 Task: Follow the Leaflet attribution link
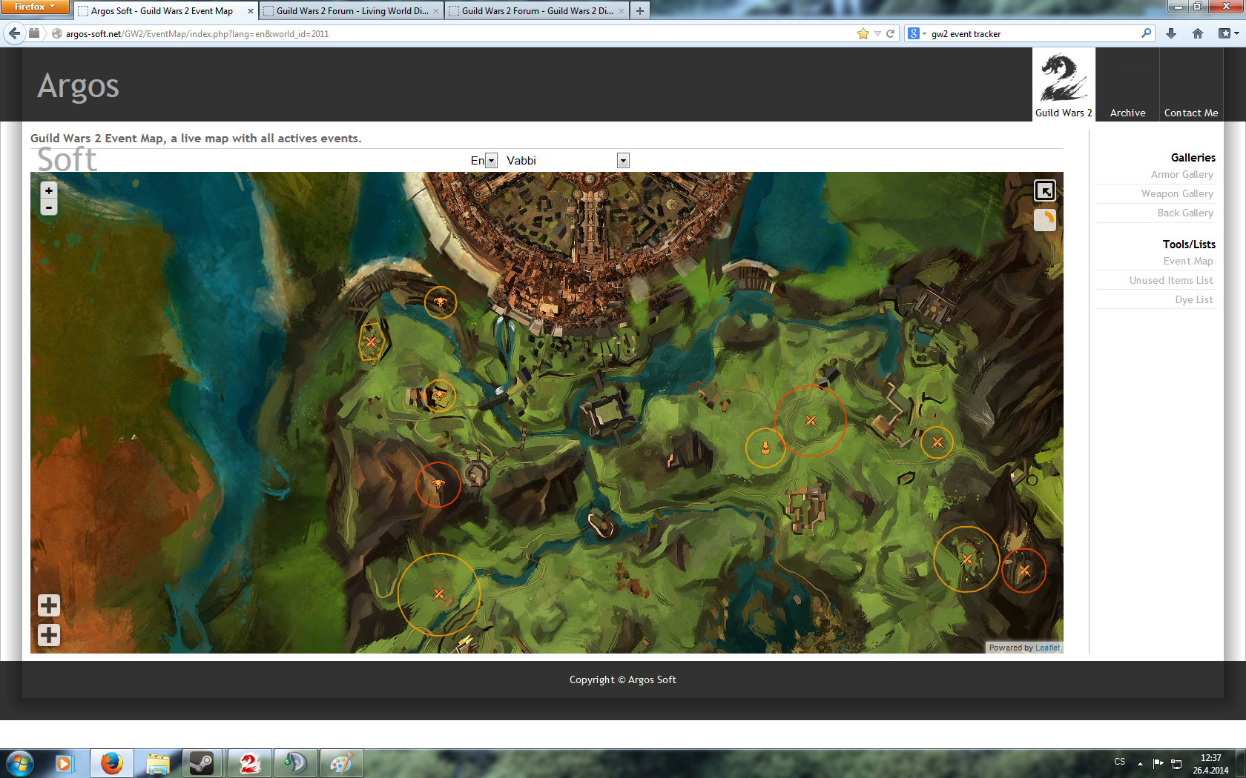pos(1047,648)
